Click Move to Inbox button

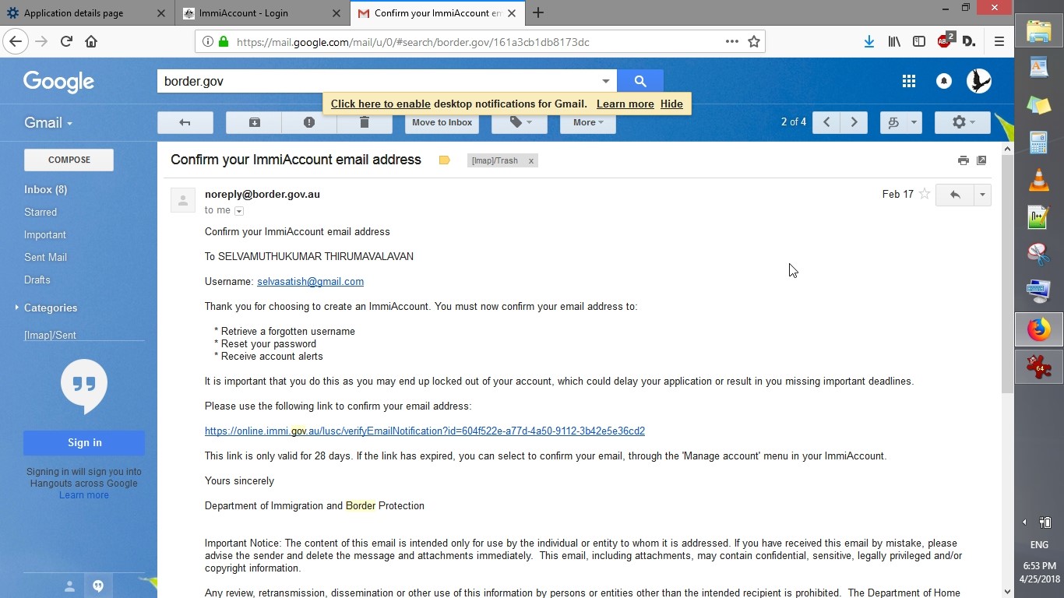click(x=442, y=122)
